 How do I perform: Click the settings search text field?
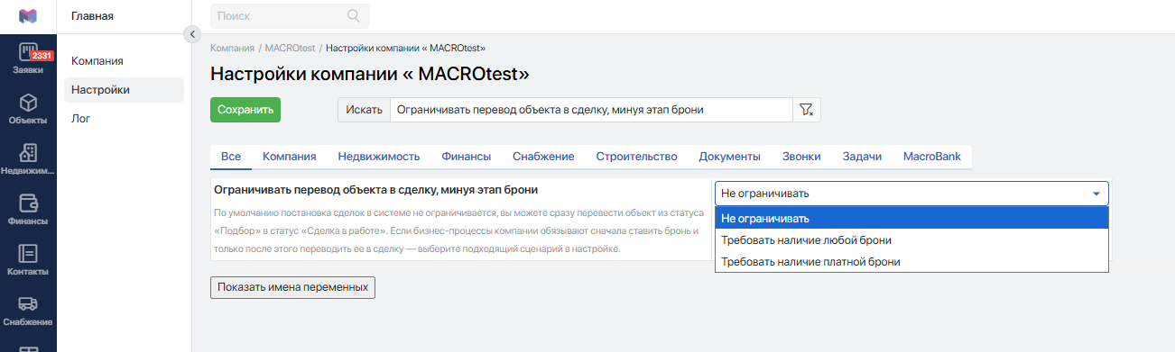(591, 110)
